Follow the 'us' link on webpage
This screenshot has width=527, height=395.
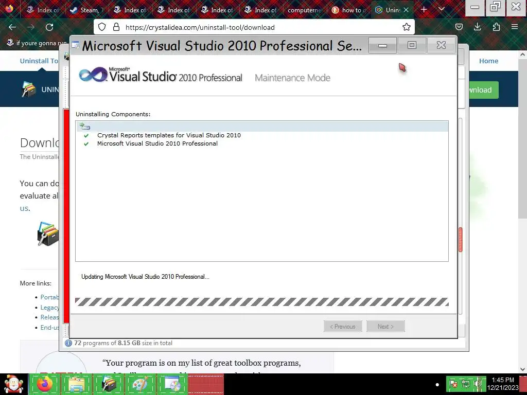(24, 208)
